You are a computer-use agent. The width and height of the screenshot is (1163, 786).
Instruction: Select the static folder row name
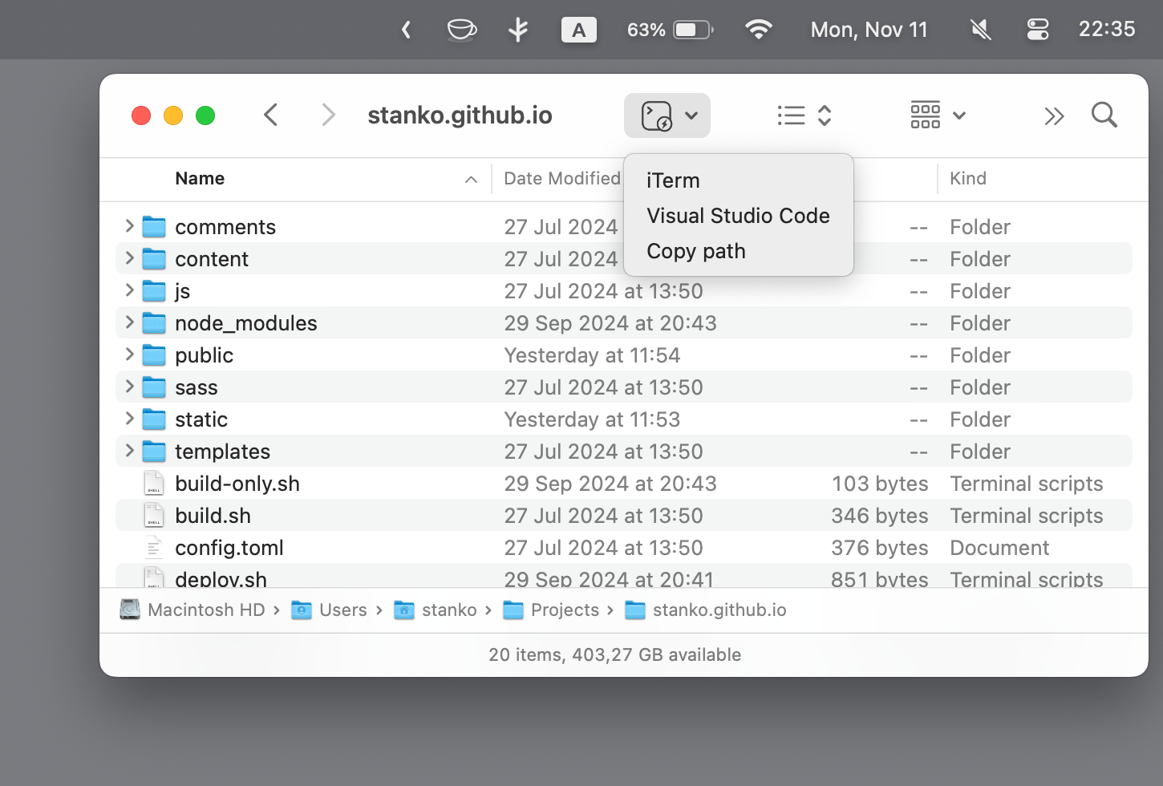coord(201,419)
